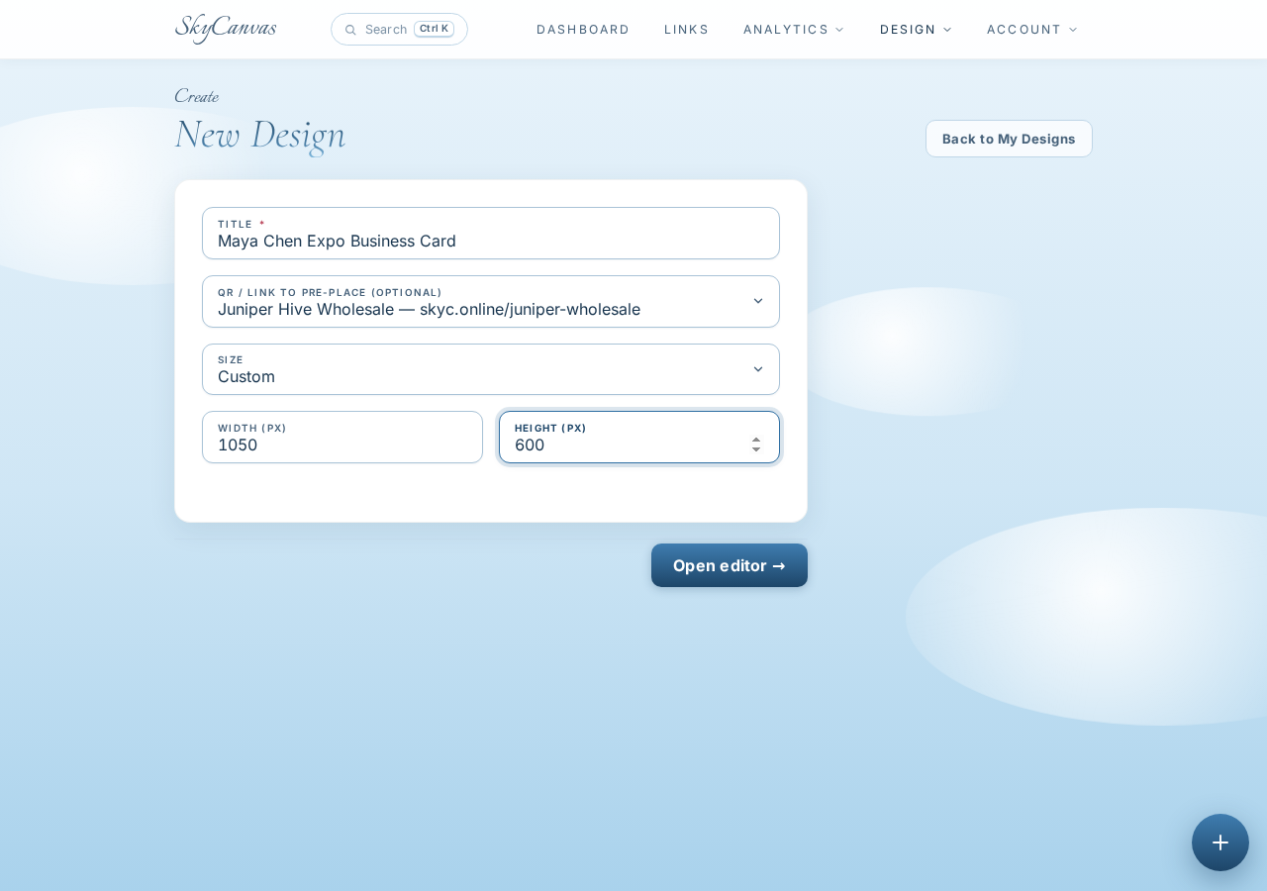The width and height of the screenshot is (1267, 891).
Task: Click the Ctrl K shortcut badge
Action: 434,29
